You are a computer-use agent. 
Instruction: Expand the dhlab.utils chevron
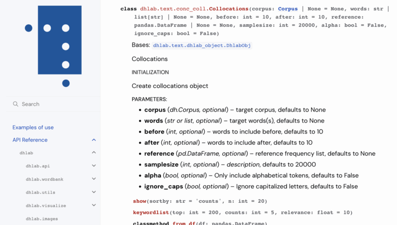[x=94, y=192]
